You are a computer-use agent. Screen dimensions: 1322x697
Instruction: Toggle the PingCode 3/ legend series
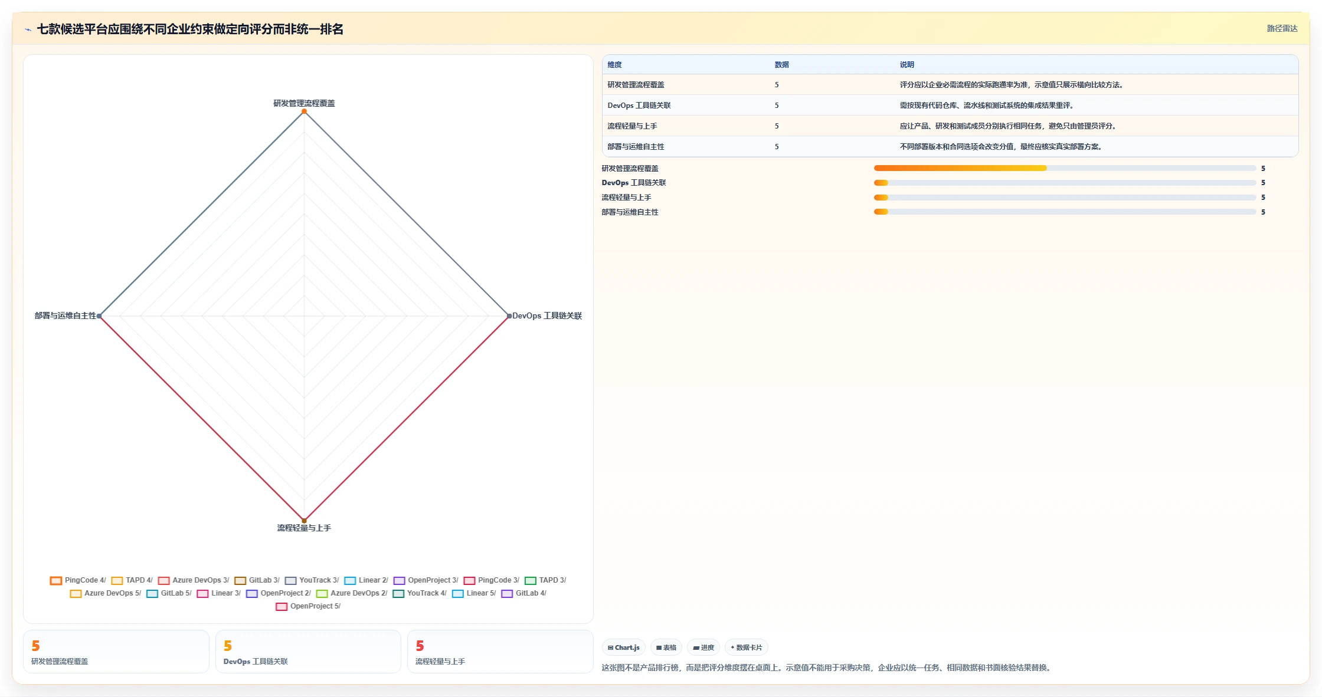click(492, 580)
